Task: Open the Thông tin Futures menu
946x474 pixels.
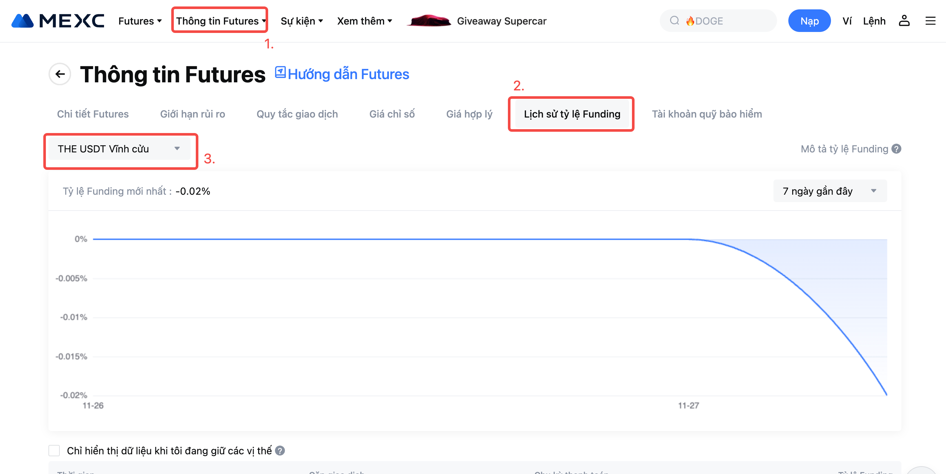Action: 220,21
